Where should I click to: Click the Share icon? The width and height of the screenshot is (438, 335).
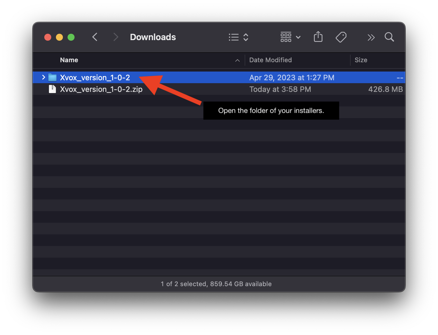(x=318, y=37)
